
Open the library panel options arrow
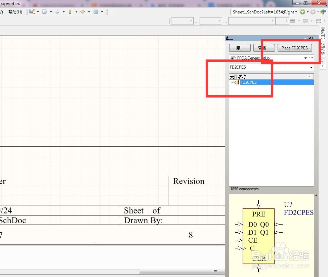[x=305, y=38]
